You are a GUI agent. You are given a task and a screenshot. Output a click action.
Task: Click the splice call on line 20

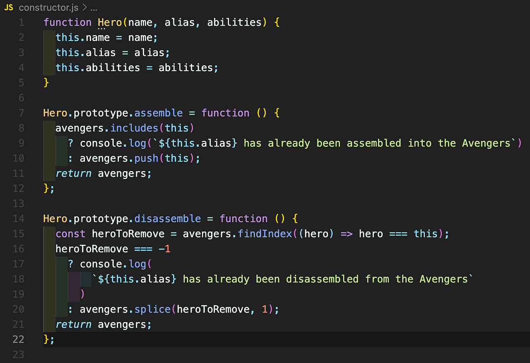tap(153, 309)
